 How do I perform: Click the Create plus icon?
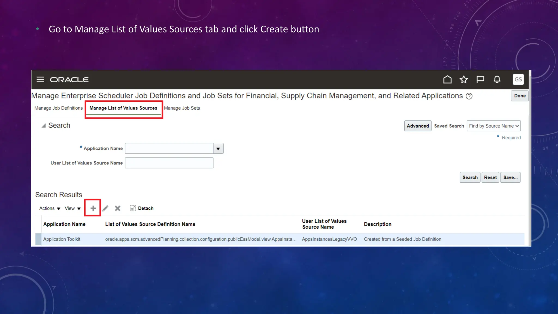click(93, 208)
